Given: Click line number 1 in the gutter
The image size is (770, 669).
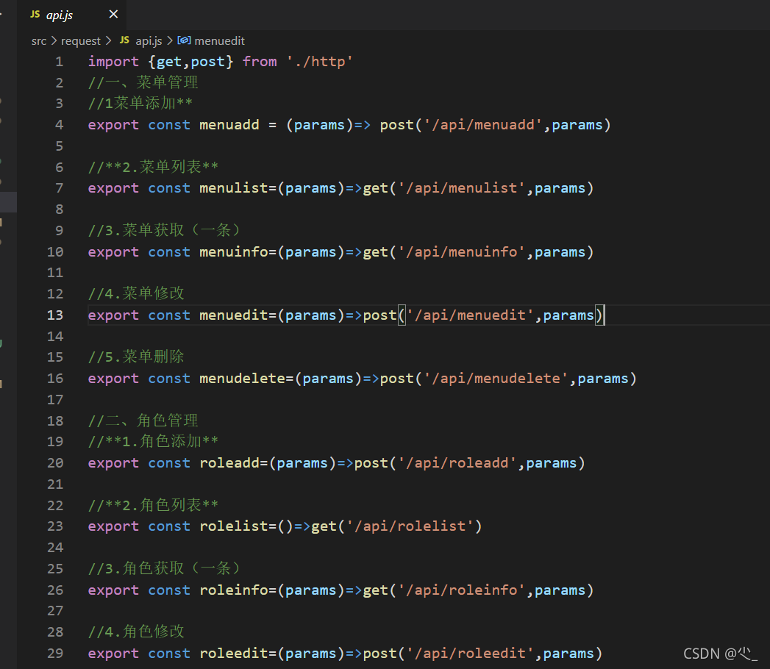Looking at the screenshot, I should (x=59, y=61).
